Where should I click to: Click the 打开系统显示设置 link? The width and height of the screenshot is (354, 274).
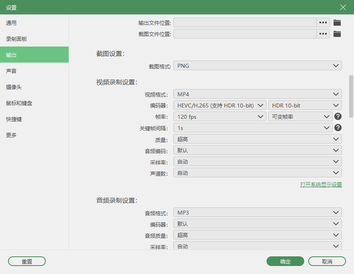(321, 184)
